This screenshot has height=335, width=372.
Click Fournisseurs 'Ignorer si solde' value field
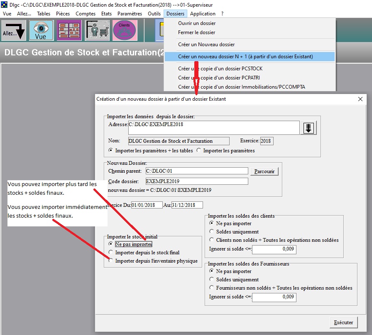tap(274, 297)
